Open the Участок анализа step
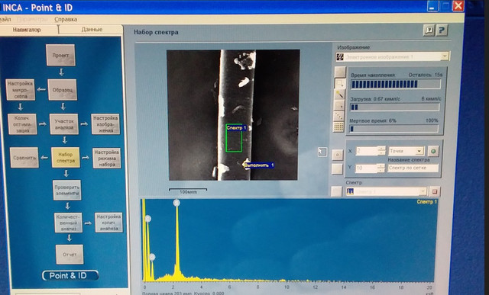This screenshot has width=489, height=295. 64,124
